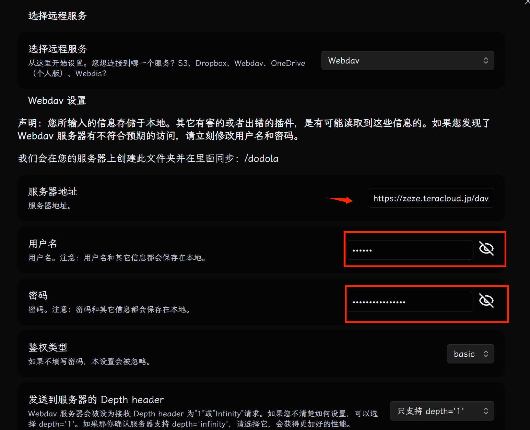Viewport: 530px width, 430px height.
Task: Click the 'Webdav 设置' section heading
Action: pos(57,101)
